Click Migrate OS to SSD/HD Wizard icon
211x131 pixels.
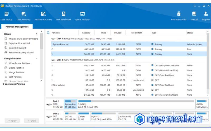pyautogui.click(x=6, y=39)
